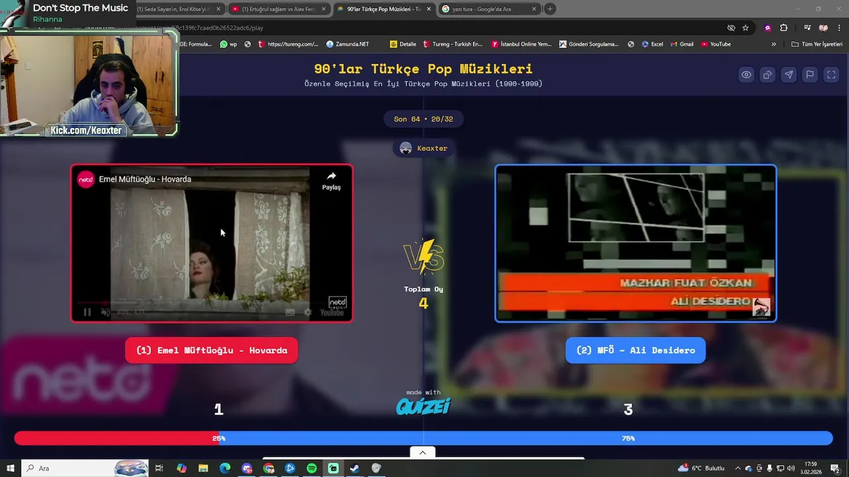
Task: Toggle subtitles on the Hovarda video
Action: pos(290,312)
